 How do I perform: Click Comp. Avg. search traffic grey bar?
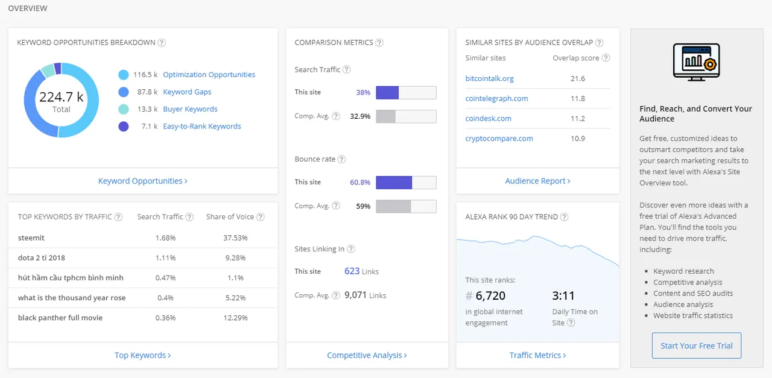click(x=406, y=116)
